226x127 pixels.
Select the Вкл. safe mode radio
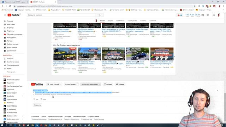pos(34,99)
